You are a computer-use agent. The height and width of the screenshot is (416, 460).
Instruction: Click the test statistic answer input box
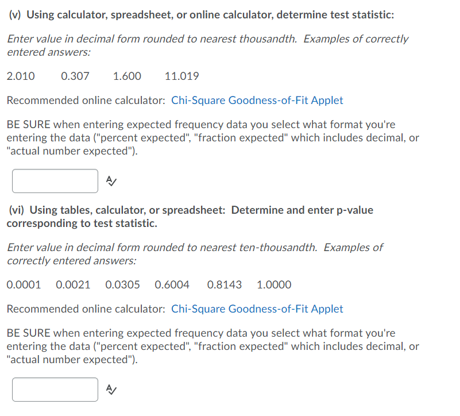[x=55, y=181]
